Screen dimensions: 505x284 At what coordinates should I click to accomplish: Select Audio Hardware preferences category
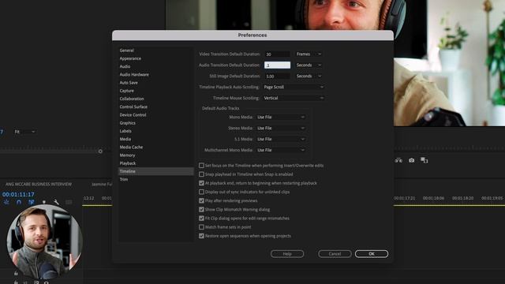click(x=134, y=74)
